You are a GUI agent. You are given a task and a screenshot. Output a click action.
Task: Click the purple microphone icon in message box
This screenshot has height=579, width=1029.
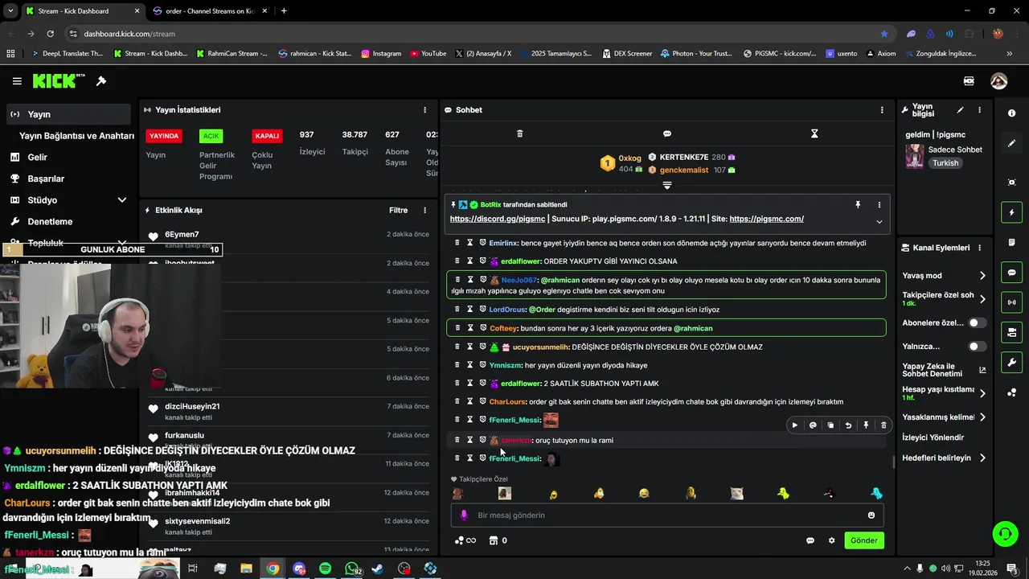[x=463, y=515]
